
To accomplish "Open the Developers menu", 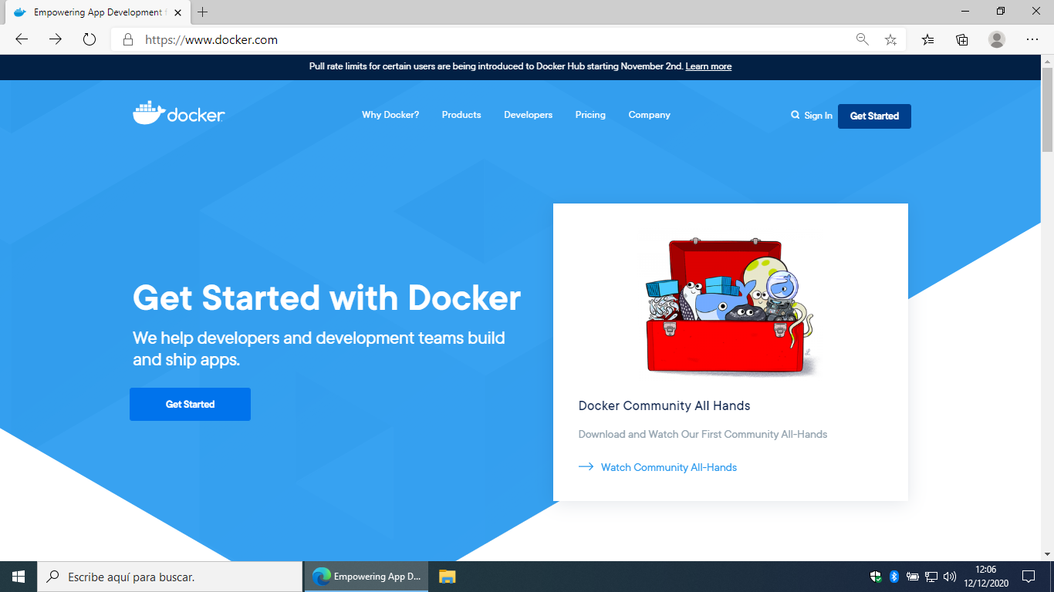I will [529, 115].
